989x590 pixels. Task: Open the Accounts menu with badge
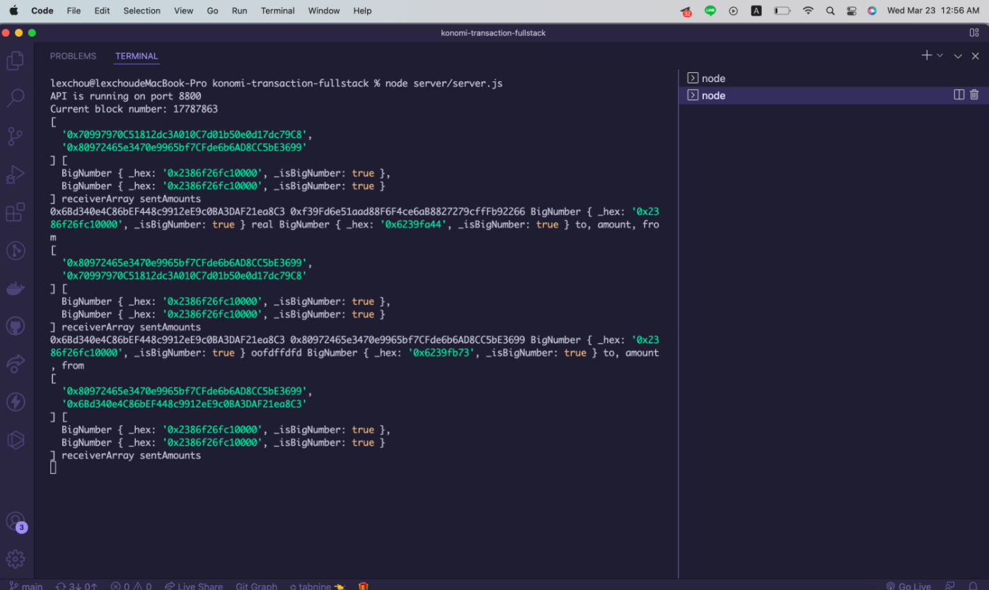pyautogui.click(x=16, y=521)
